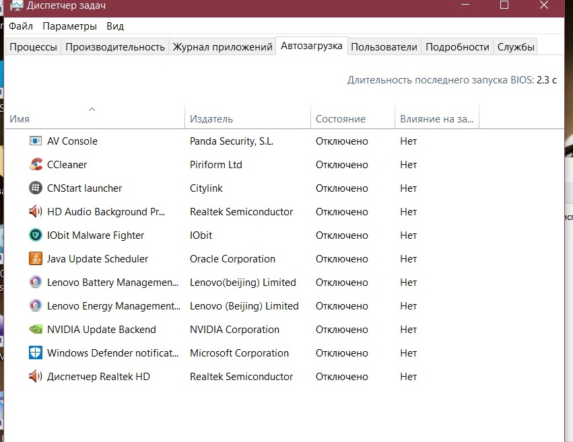Click the CCleaner icon in the list
The image size is (573, 442).
click(36, 165)
